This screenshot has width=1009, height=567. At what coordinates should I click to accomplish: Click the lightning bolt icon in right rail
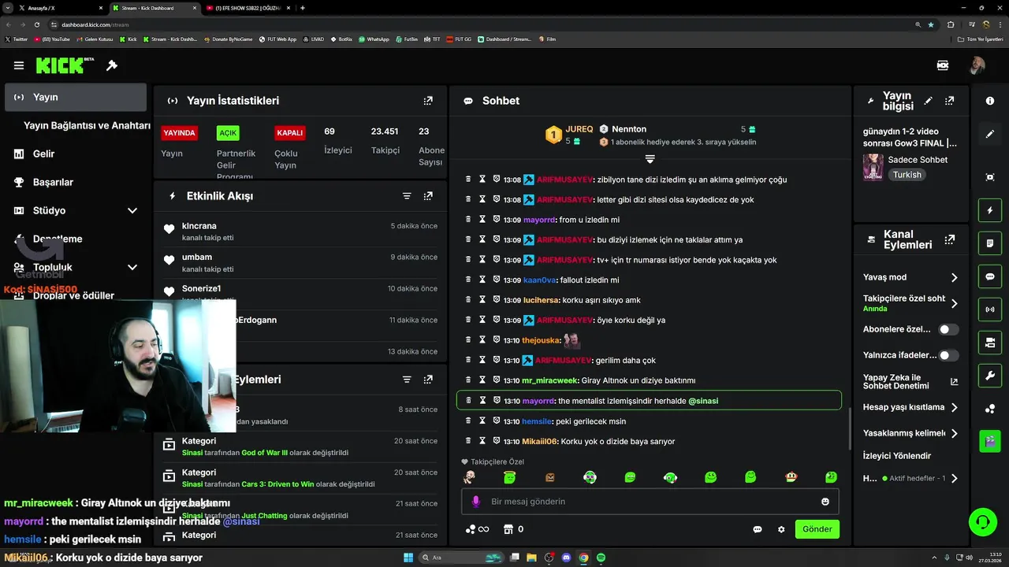coord(990,211)
